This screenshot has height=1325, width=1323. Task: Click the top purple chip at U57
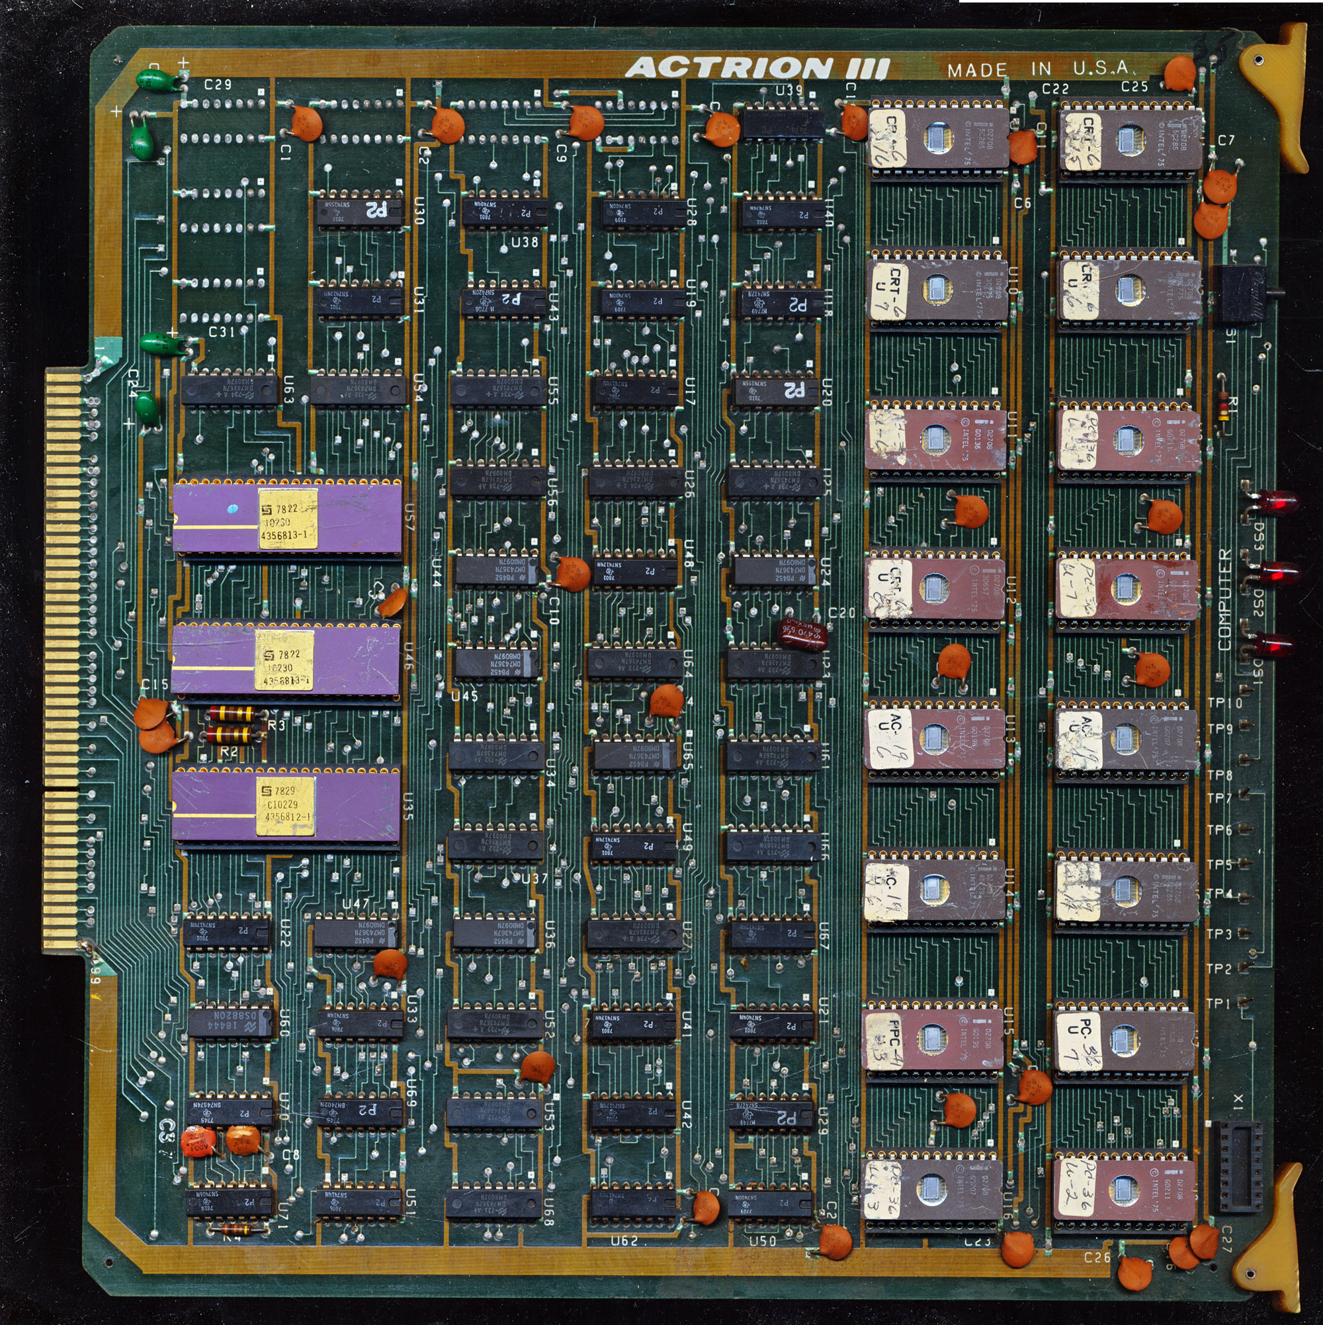(286, 519)
